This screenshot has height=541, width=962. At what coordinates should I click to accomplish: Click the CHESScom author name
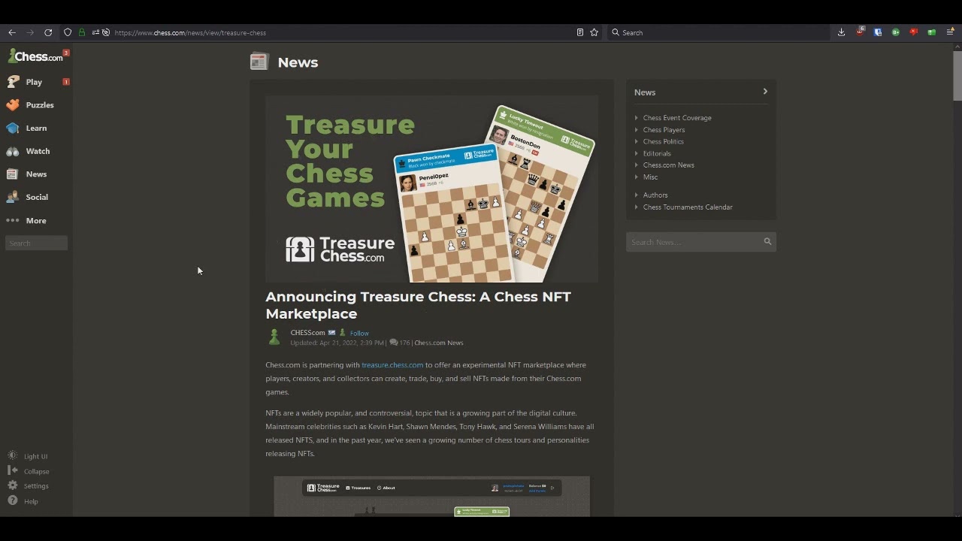[307, 332]
